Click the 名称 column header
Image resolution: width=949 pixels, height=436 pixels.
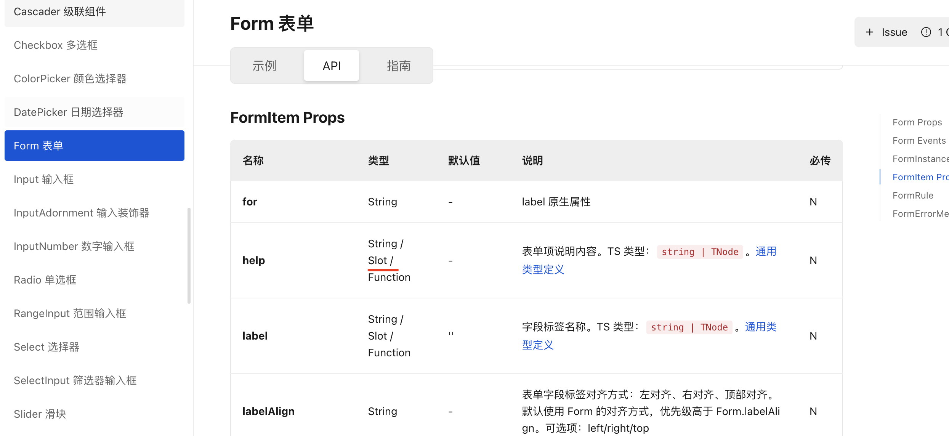coord(253,160)
